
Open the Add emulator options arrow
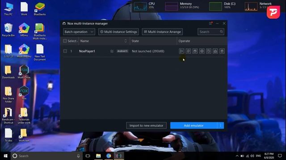click(x=220, y=125)
